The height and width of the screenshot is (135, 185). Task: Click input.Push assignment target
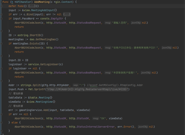pyautogui.click(x=16, y=89)
